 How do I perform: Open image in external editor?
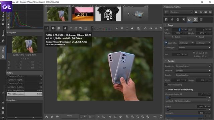(x=57, y=117)
